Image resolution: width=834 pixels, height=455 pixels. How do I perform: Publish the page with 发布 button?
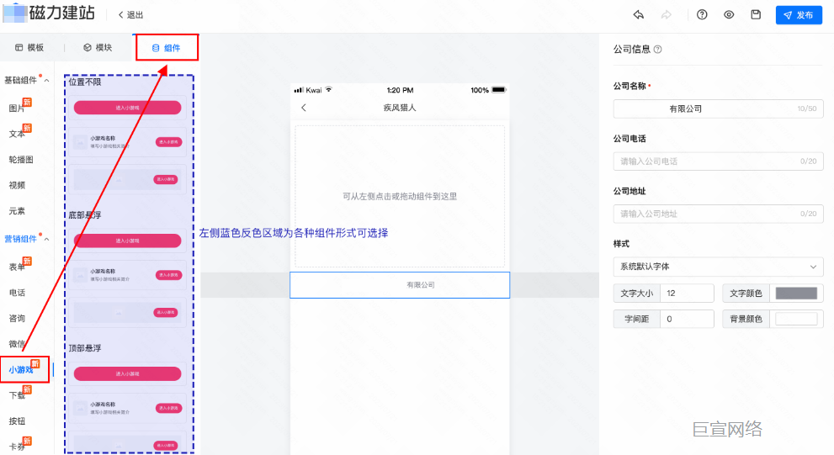(799, 15)
